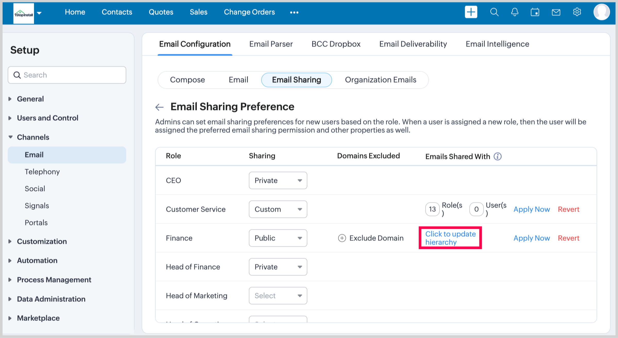618x338 pixels.
Task: Click the plus create-new icon in header
Action: tap(471, 12)
